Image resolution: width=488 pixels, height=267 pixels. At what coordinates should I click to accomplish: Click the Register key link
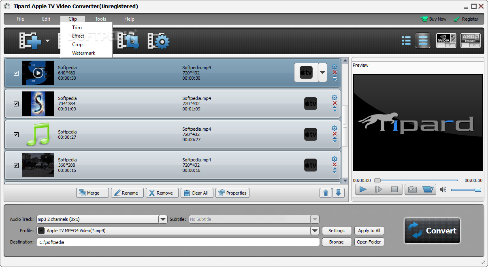pyautogui.click(x=466, y=19)
